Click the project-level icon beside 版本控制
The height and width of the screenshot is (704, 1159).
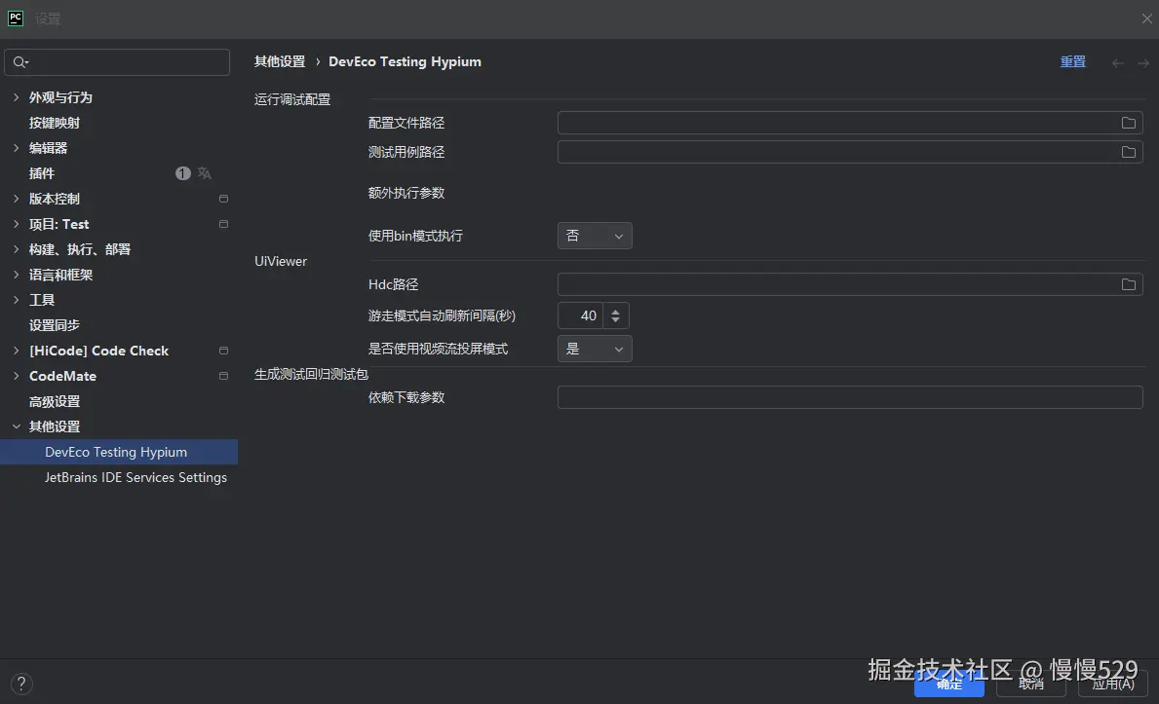point(223,199)
